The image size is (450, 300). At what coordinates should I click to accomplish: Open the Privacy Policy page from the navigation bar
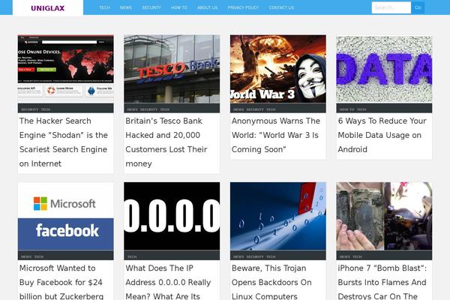coord(243,7)
